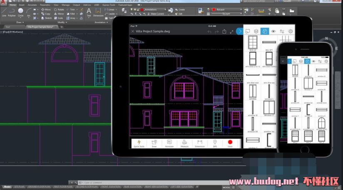Select the arched window block thumbnail on iPhone
343x190 pixels.
pyautogui.click(x=321, y=123)
